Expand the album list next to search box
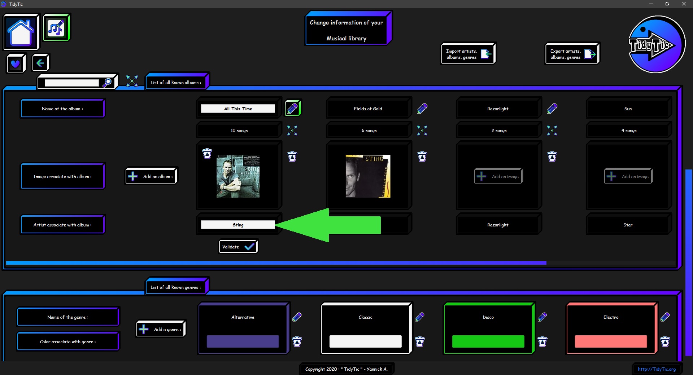Image resolution: width=693 pixels, height=375 pixels. point(132,81)
